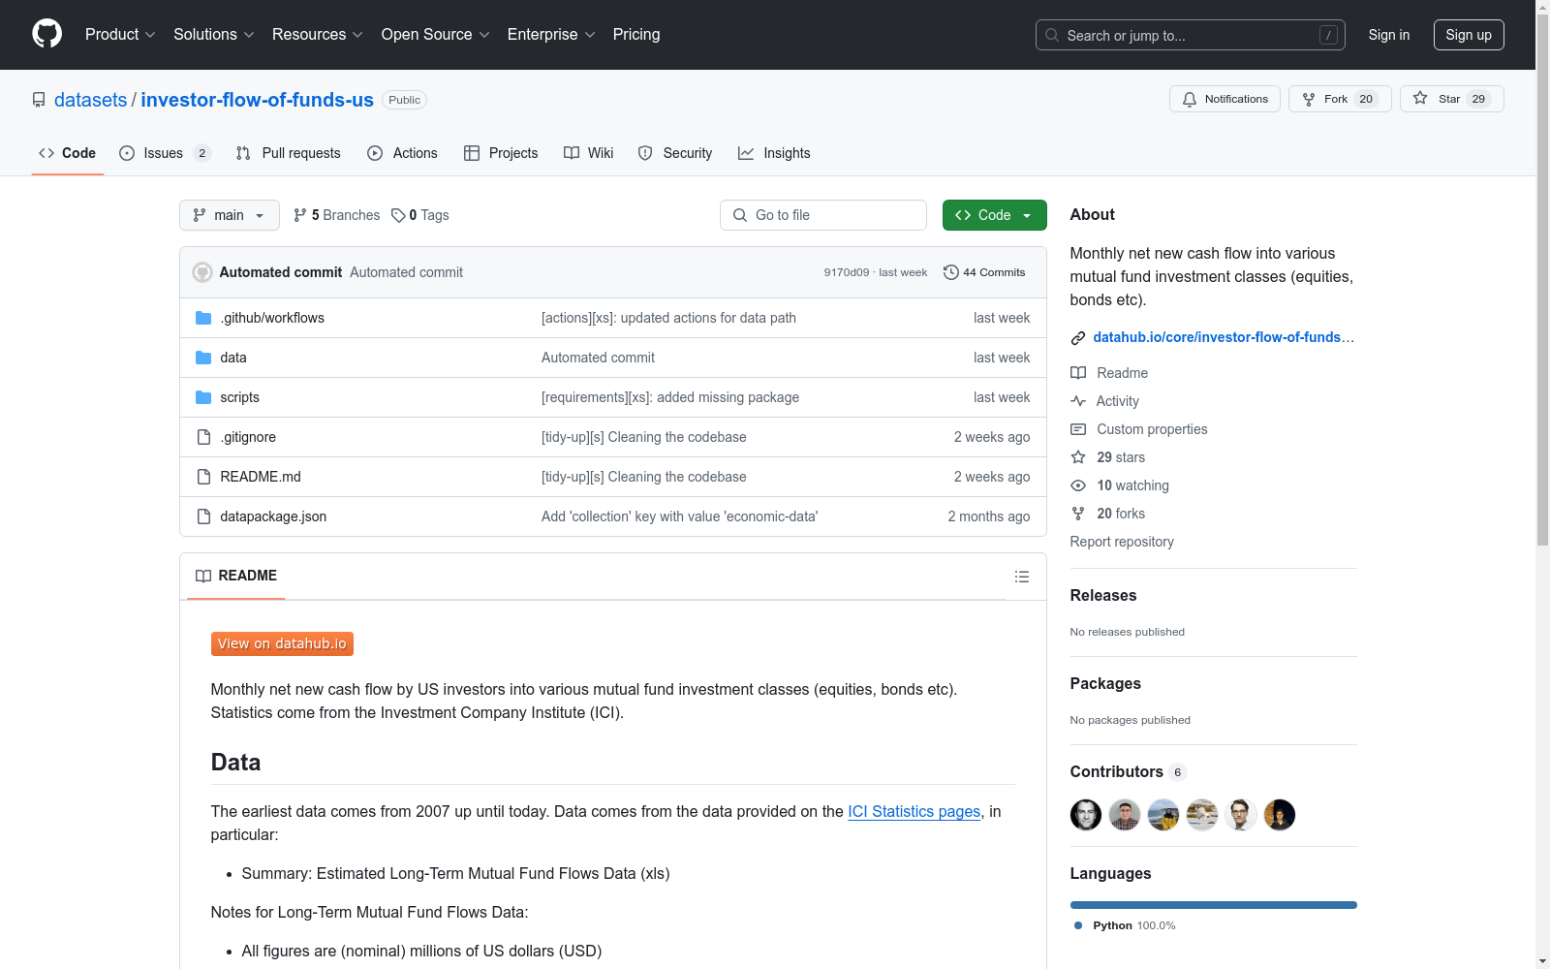Screen dimensions: 1550x969
Task: Open the Wiki tab
Action: coord(589,153)
